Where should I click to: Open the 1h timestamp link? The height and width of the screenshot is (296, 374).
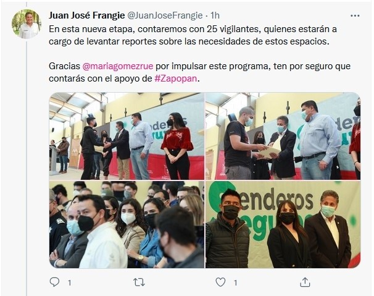tap(215, 15)
